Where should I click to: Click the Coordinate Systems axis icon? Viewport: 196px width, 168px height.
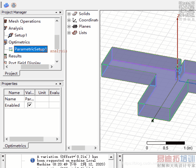coord(75,20)
